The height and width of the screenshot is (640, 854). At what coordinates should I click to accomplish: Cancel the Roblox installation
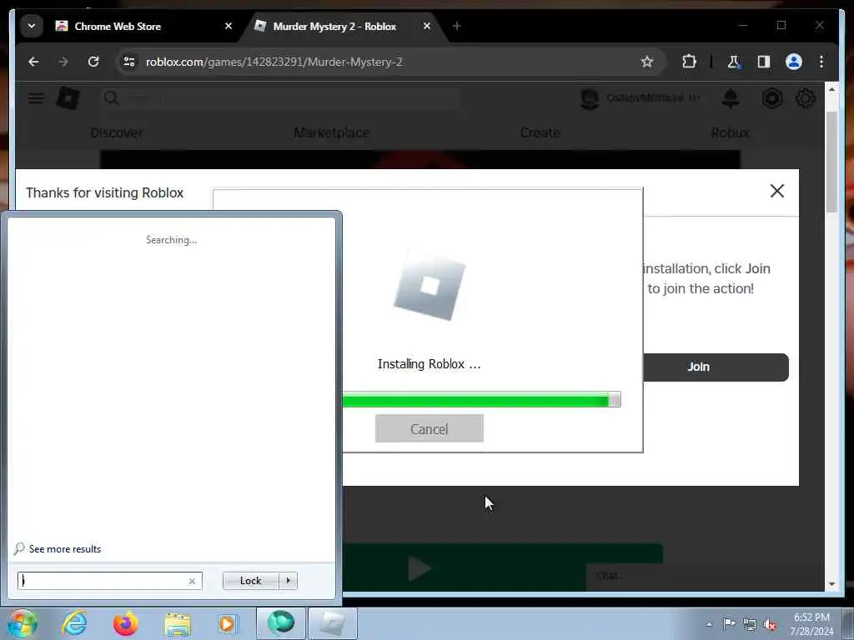(x=430, y=428)
